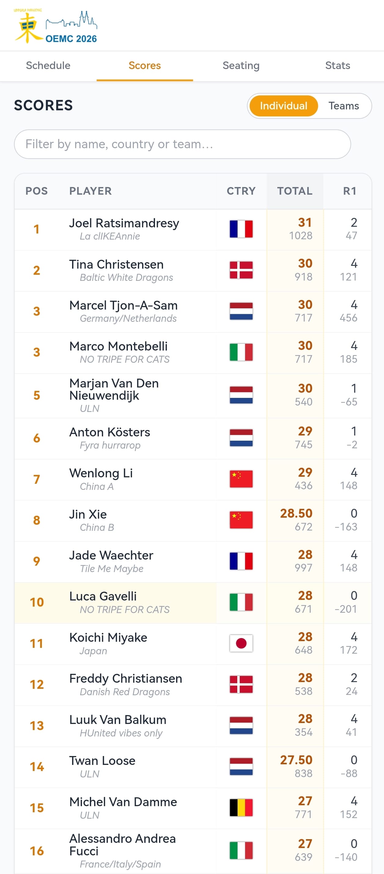
Task: Open the Stats tab
Action: 338,66
